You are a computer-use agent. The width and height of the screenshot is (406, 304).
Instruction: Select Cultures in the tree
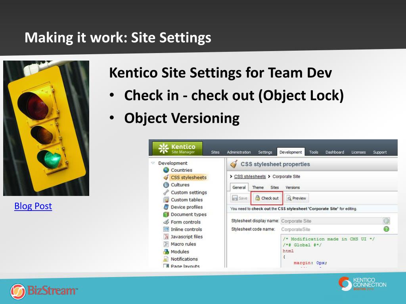(180, 185)
